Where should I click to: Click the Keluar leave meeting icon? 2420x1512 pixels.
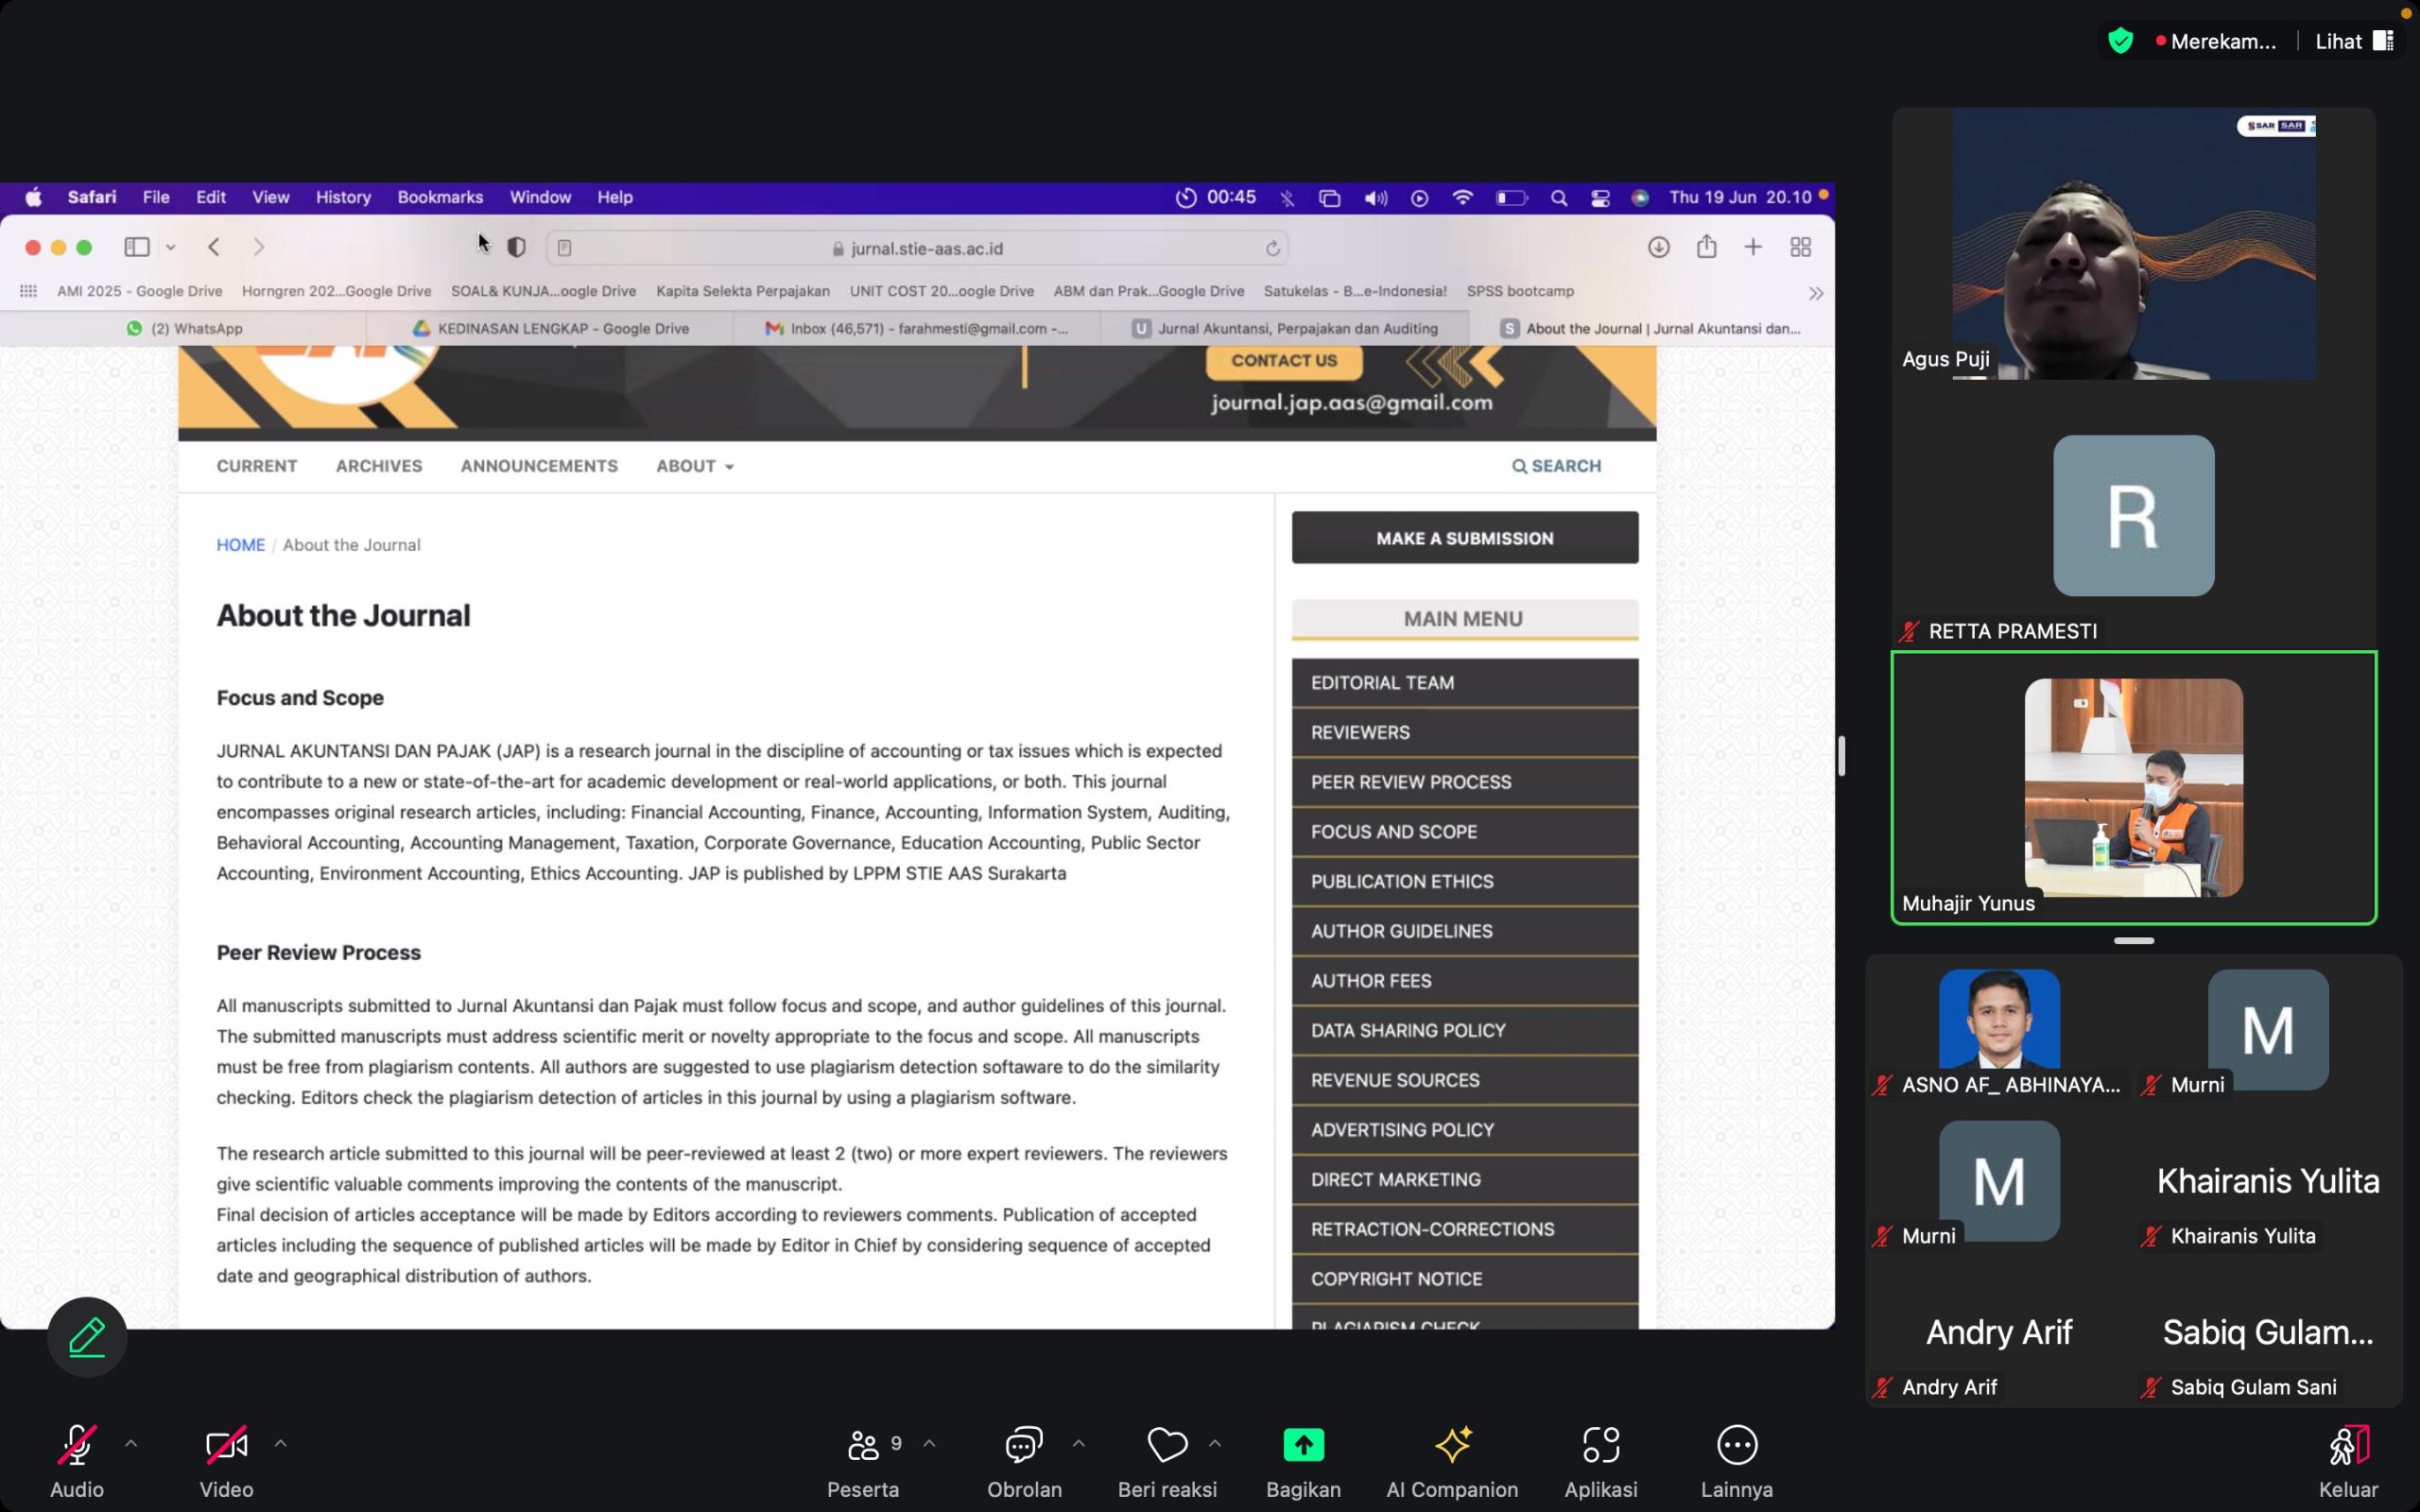click(x=2348, y=1446)
